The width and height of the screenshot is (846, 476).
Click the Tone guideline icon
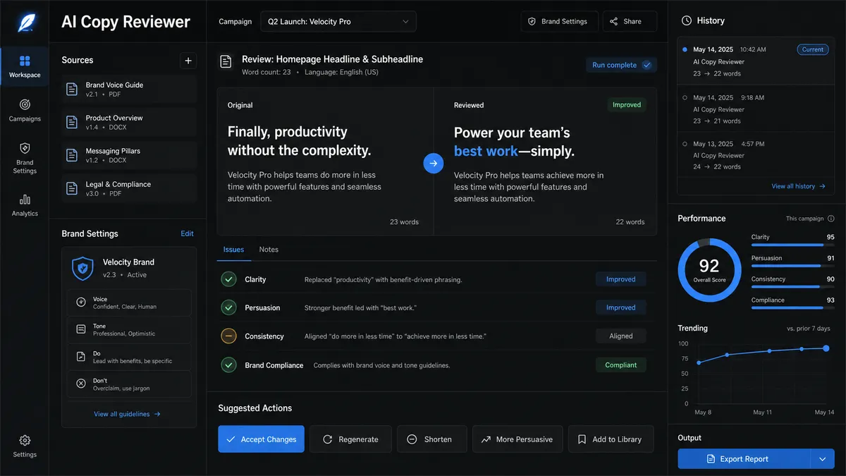coord(80,329)
